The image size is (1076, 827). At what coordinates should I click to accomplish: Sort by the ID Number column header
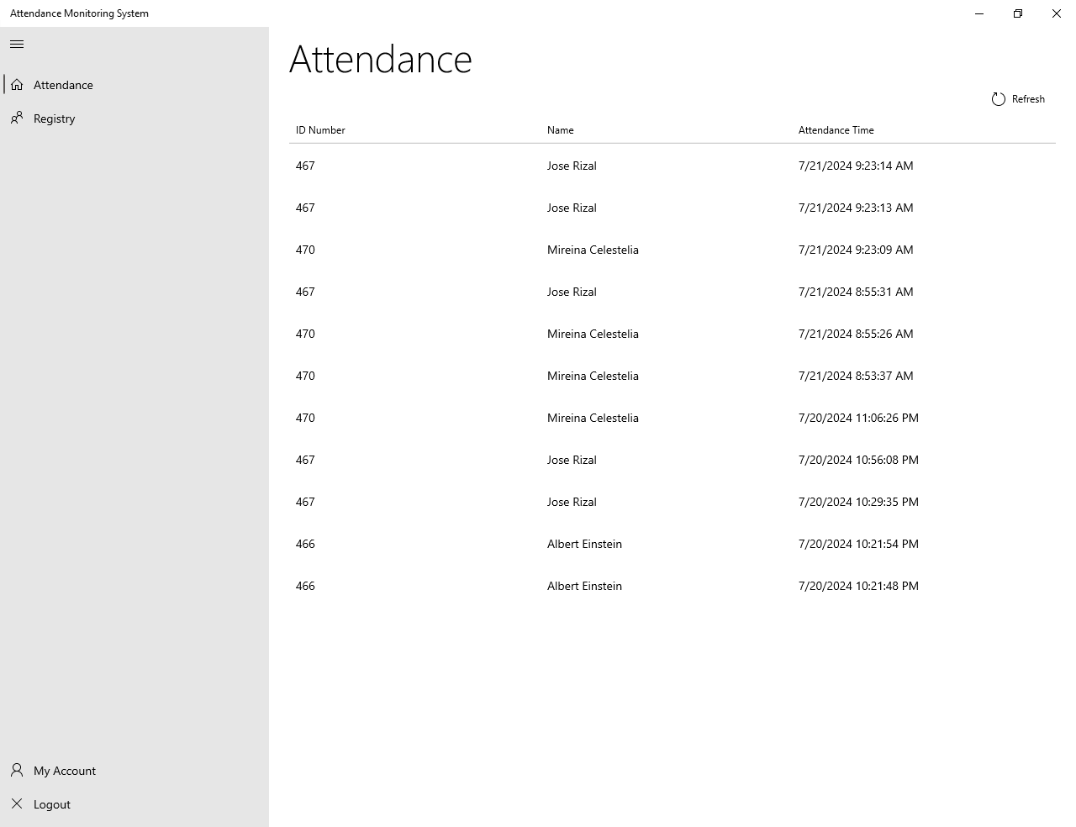[320, 130]
